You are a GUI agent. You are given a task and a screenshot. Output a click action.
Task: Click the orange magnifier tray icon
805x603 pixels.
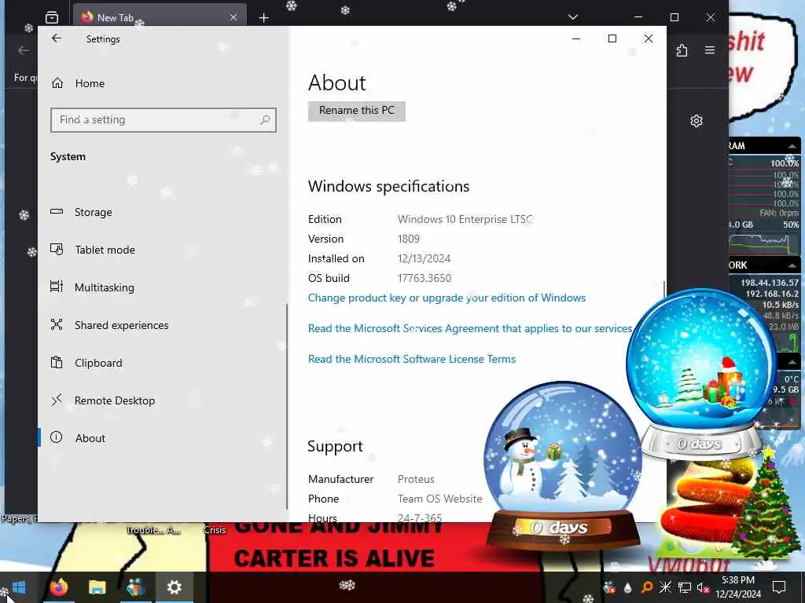(x=647, y=587)
